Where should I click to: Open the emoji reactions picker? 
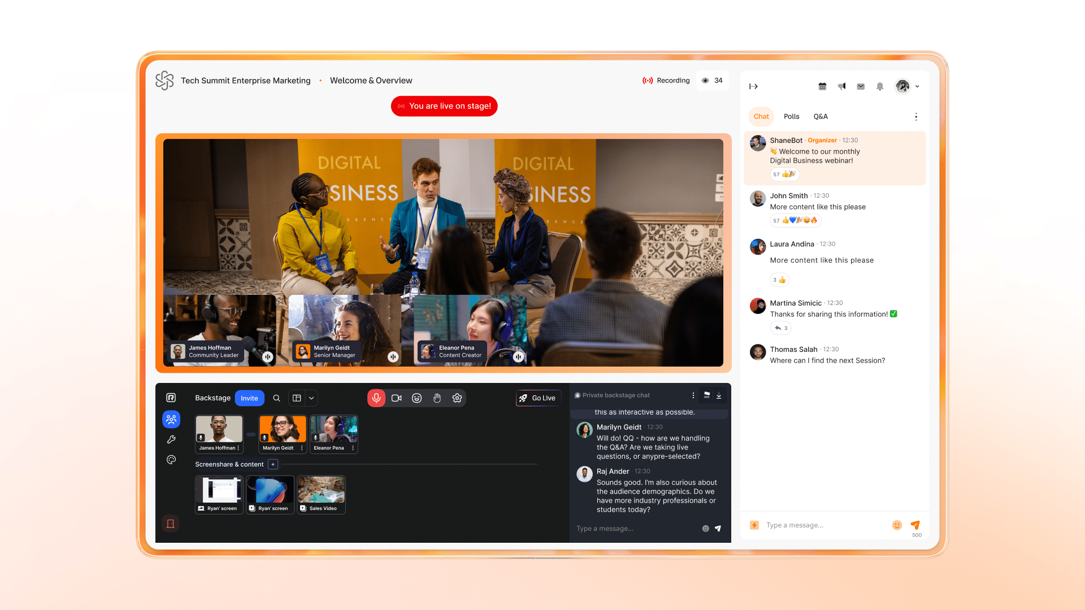(x=417, y=398)
